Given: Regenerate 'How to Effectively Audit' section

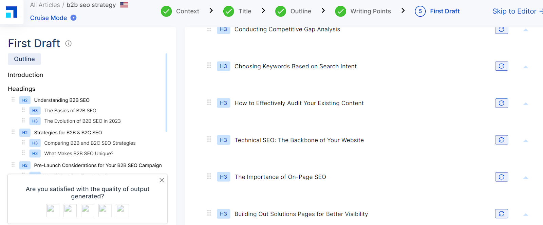Looking at the screenshot, I should [501, 103].
